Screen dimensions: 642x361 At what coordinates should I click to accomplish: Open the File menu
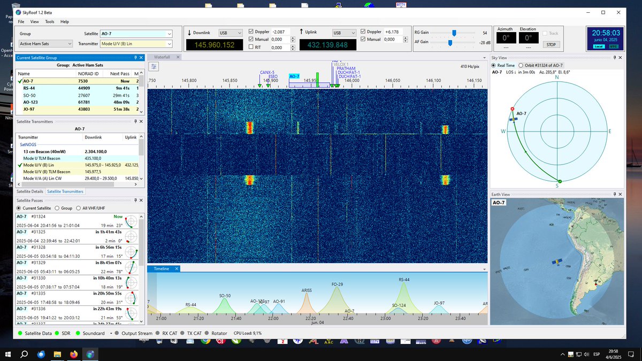click(21, 21)
